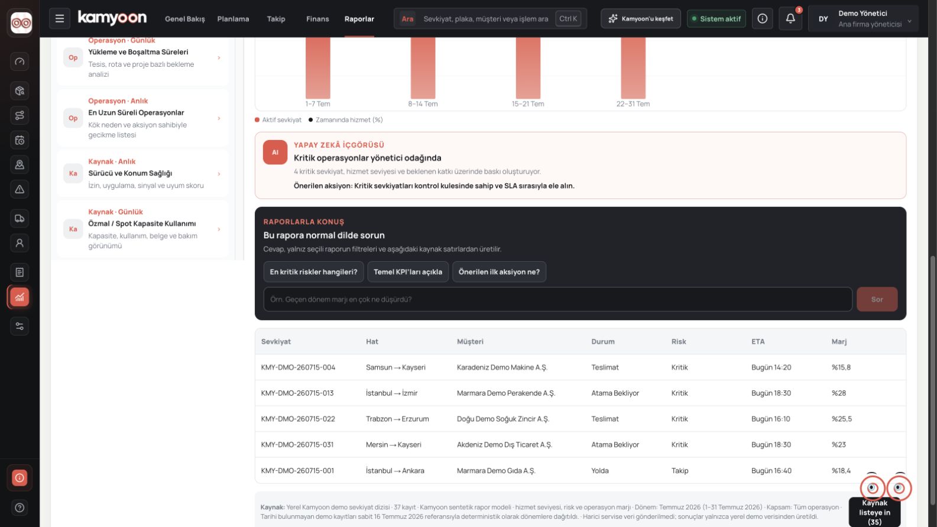Screen dimensions: 937x527
Task: Click the route planning sidebar icon
Action: pyautogui.click(x=20, y=115)
